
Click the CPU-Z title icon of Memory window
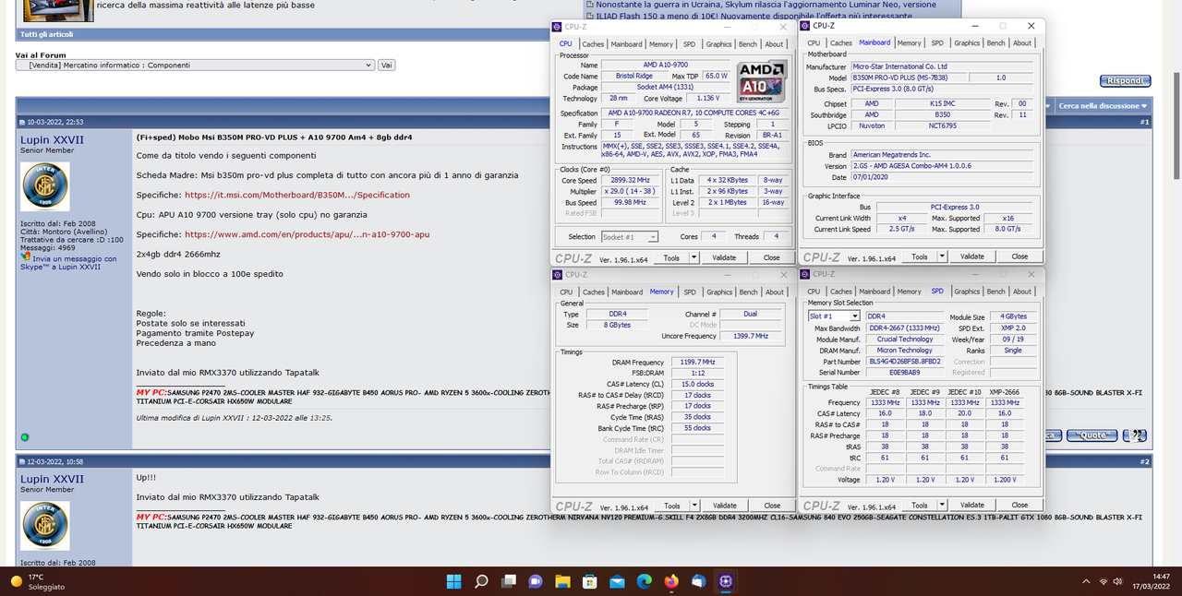tap(557, 274)
